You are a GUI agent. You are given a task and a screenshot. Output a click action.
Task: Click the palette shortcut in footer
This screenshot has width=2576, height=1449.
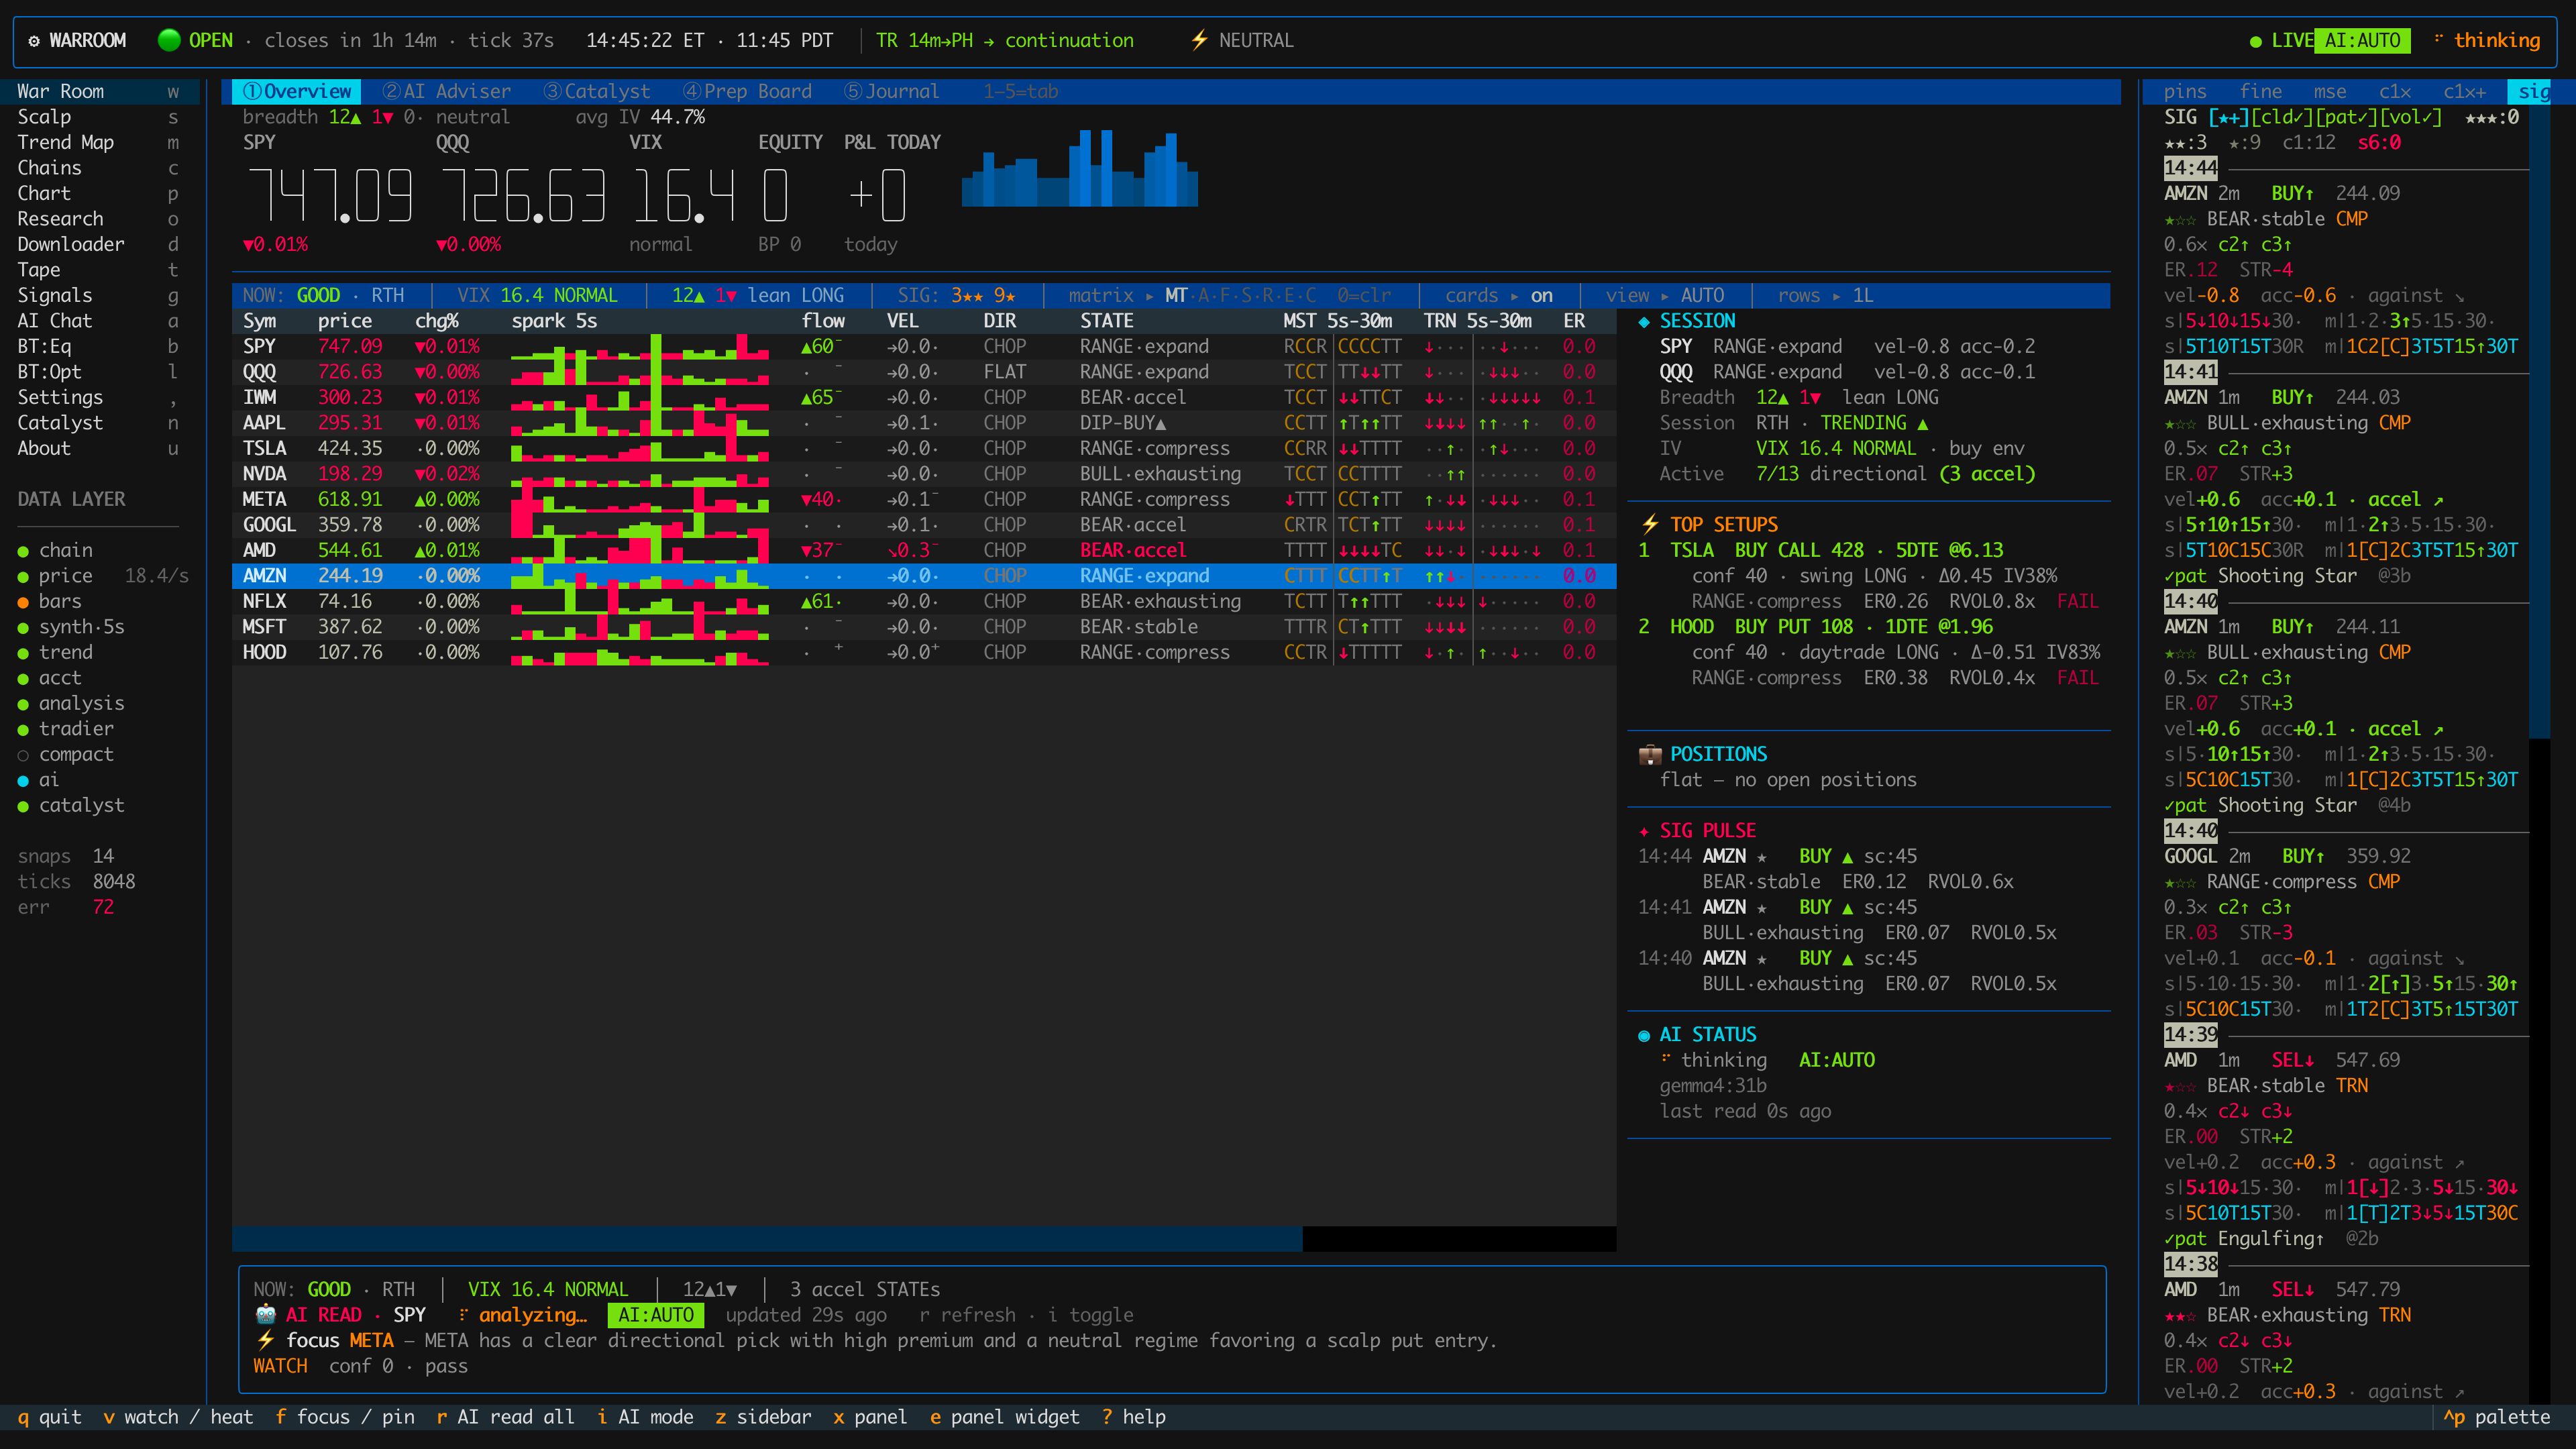[2496, 1417]
